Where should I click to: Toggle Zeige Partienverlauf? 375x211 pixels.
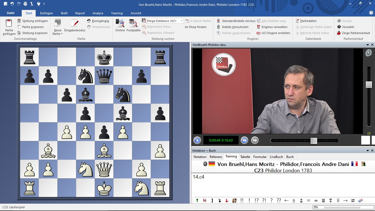coord(339,33)
